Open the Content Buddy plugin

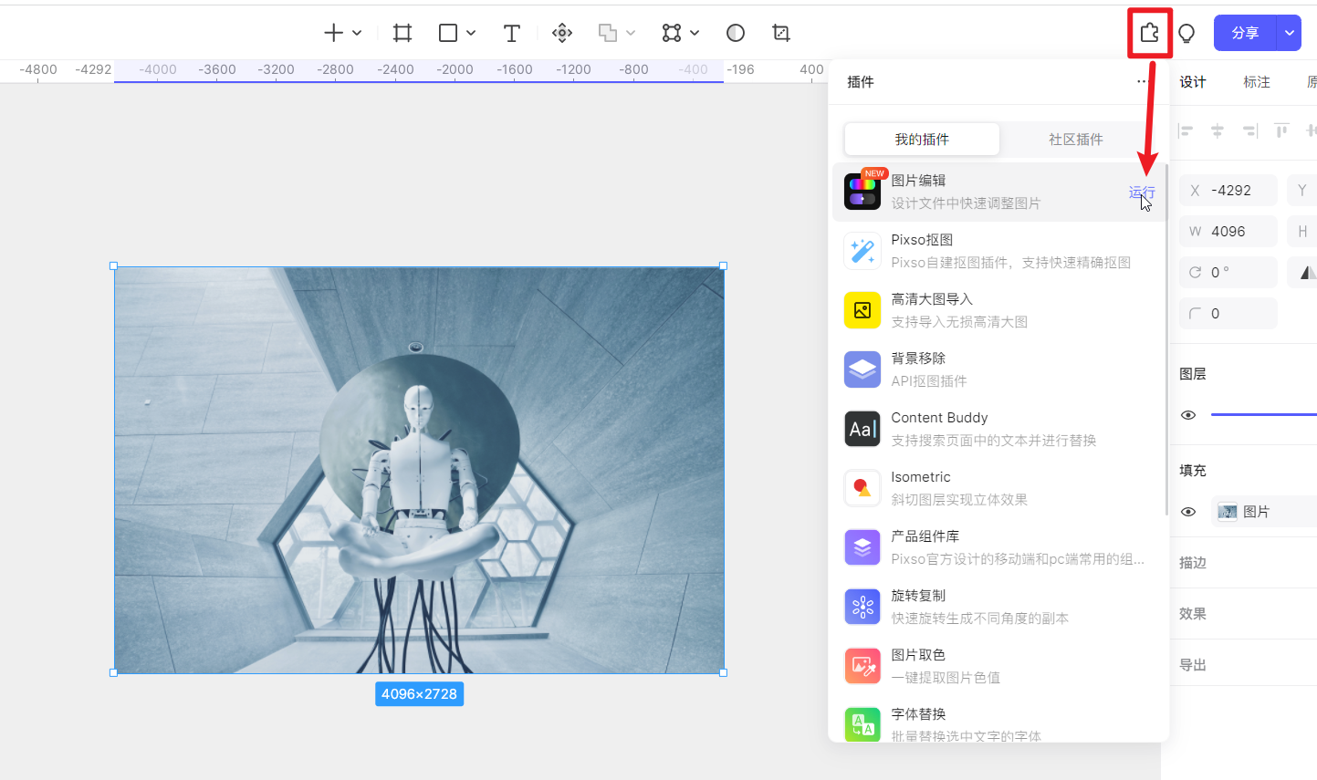[1000, 429]
